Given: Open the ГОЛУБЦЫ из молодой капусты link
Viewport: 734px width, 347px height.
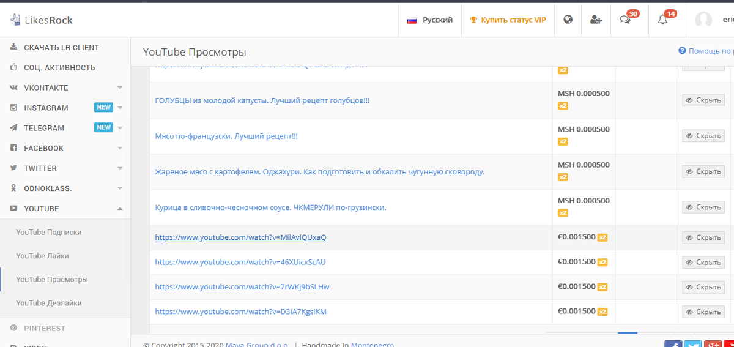Looking at the screenshot, I should pos(262,100).
